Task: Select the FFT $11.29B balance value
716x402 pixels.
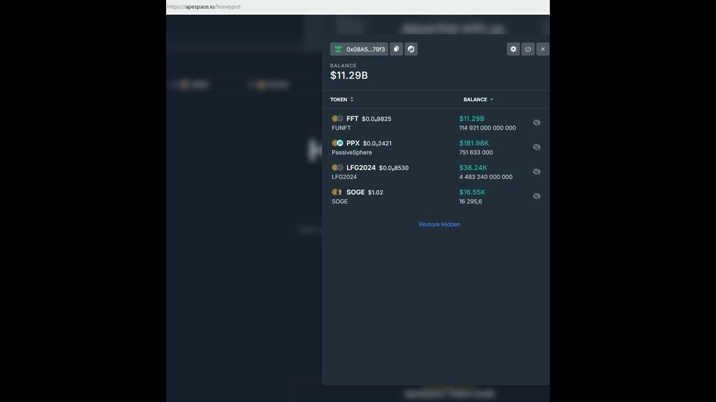Action: (x=472, y=119)
